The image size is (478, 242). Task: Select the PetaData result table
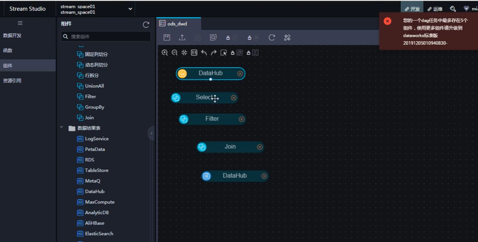pos(91,149)
